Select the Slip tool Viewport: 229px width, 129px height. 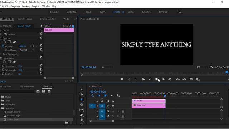pyautogui.click(x=82, y=110)
